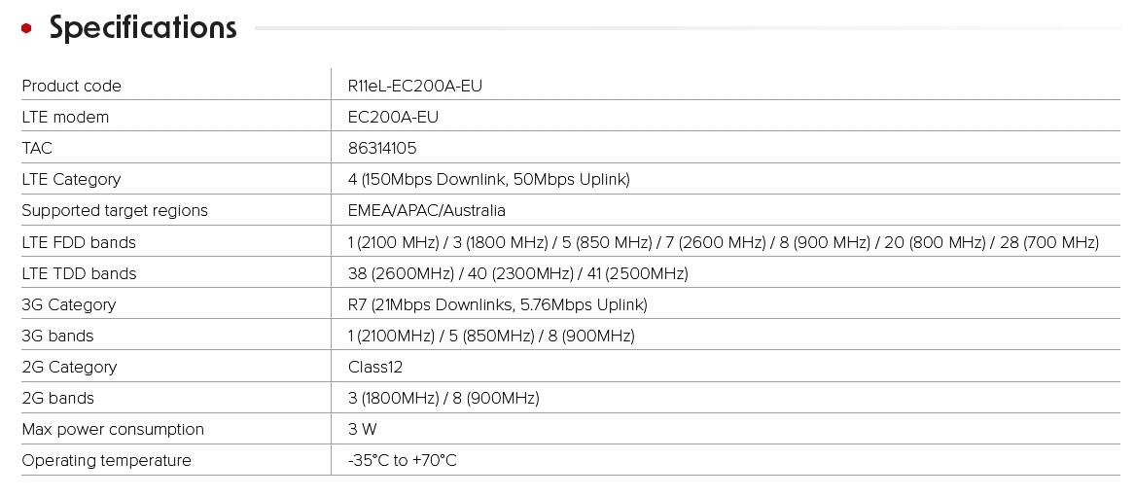
Task: Click the Supported target regions label
Action: [x=115, y=210]
